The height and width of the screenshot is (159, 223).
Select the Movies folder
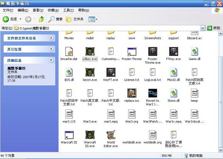click(x=69, y=36)
